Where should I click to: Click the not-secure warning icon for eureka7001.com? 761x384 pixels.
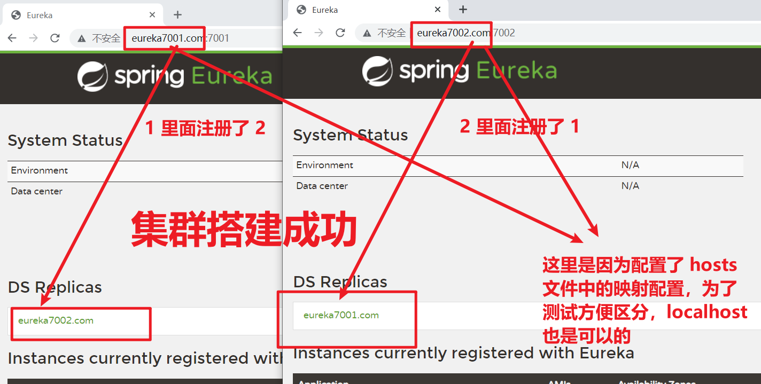coord(82,38)
